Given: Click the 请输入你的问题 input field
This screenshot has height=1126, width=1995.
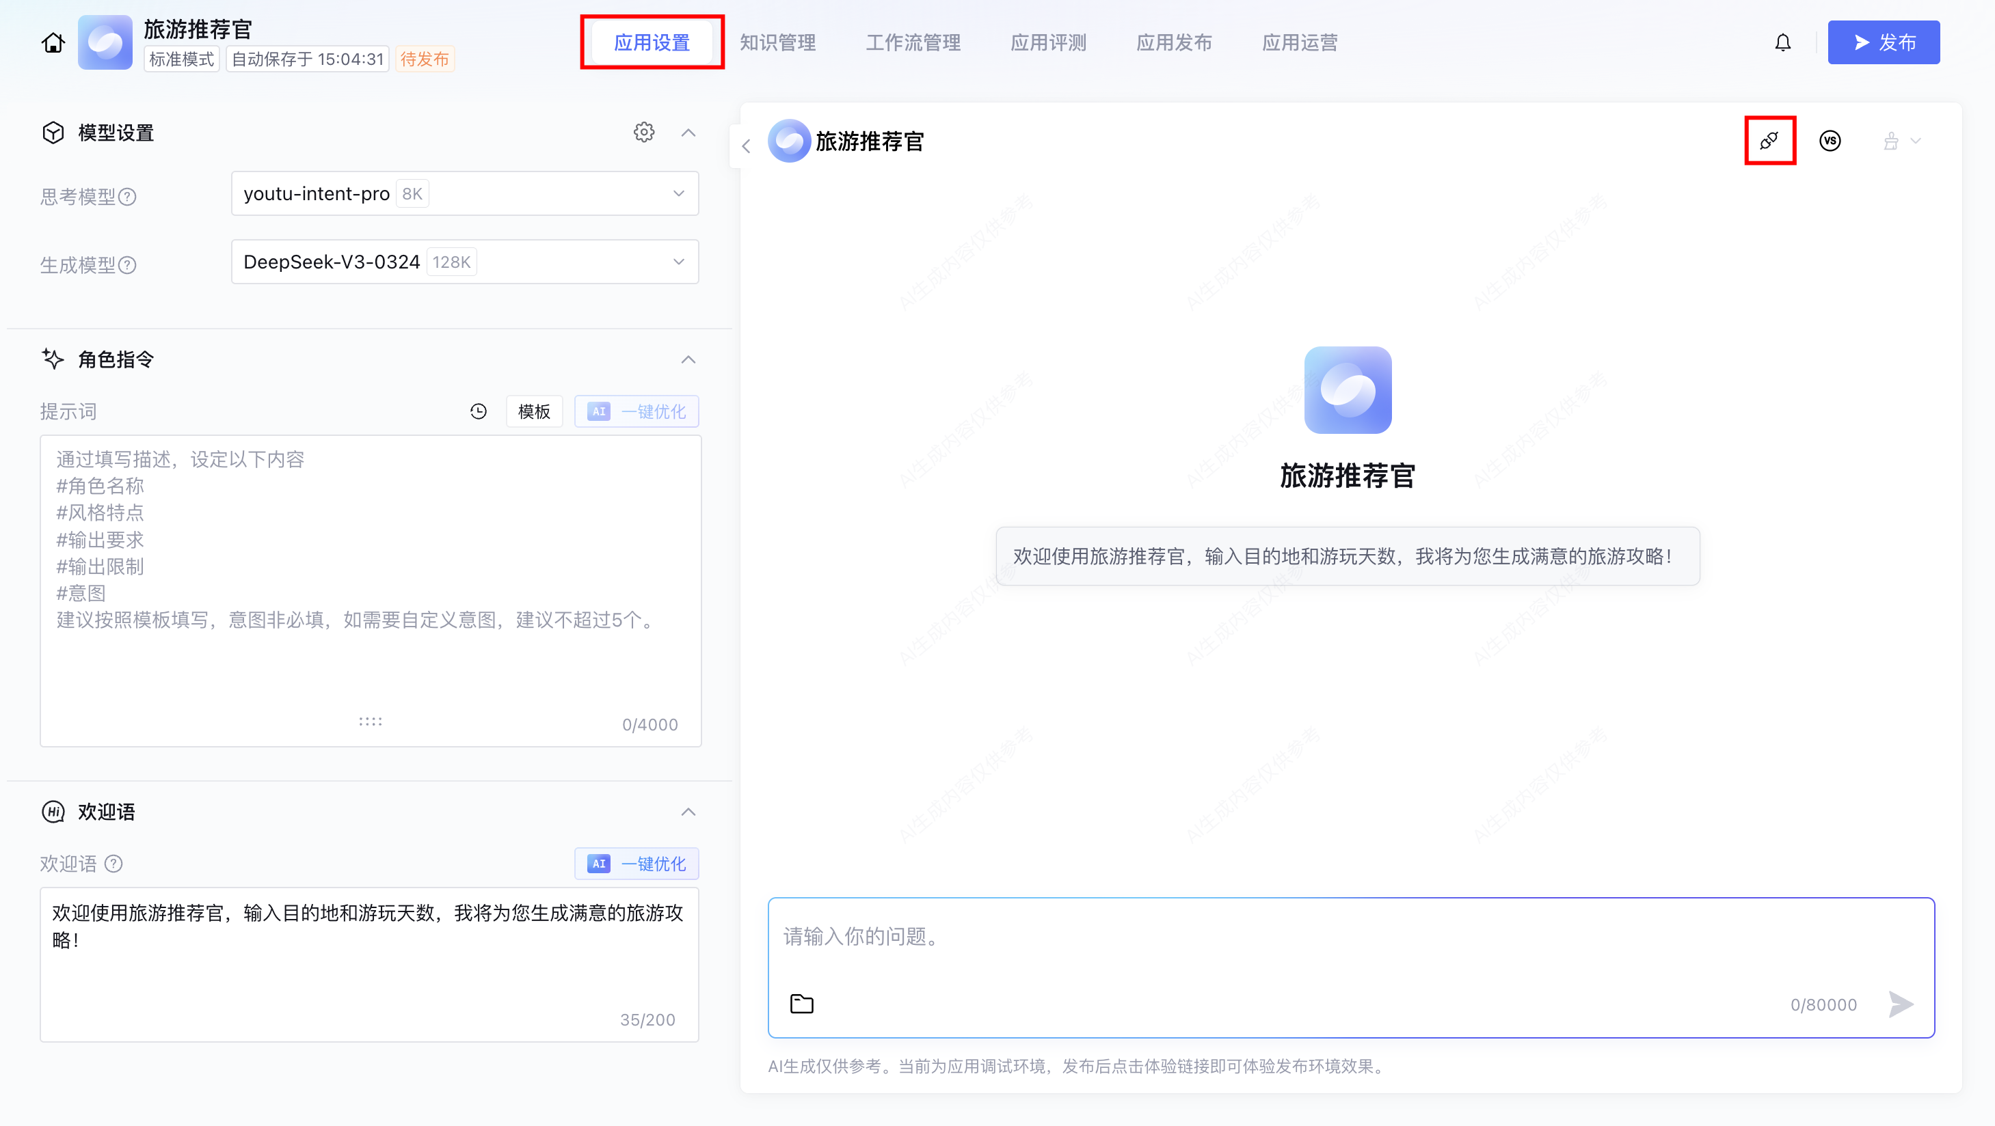Looking at the screenshot, I should click(1351, 937).
